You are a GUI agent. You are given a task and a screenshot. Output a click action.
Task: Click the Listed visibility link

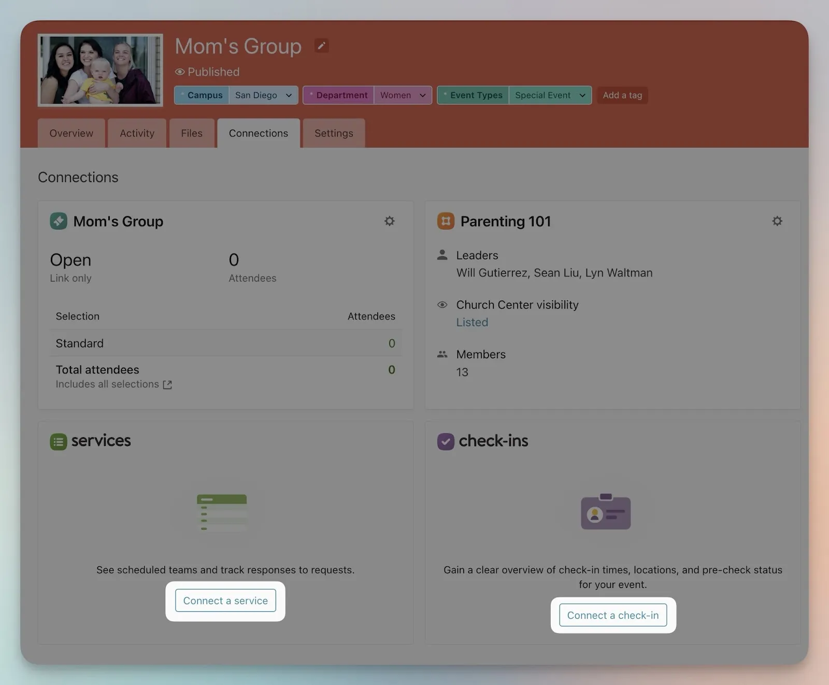pyautogui.click(x=472, y=323)
